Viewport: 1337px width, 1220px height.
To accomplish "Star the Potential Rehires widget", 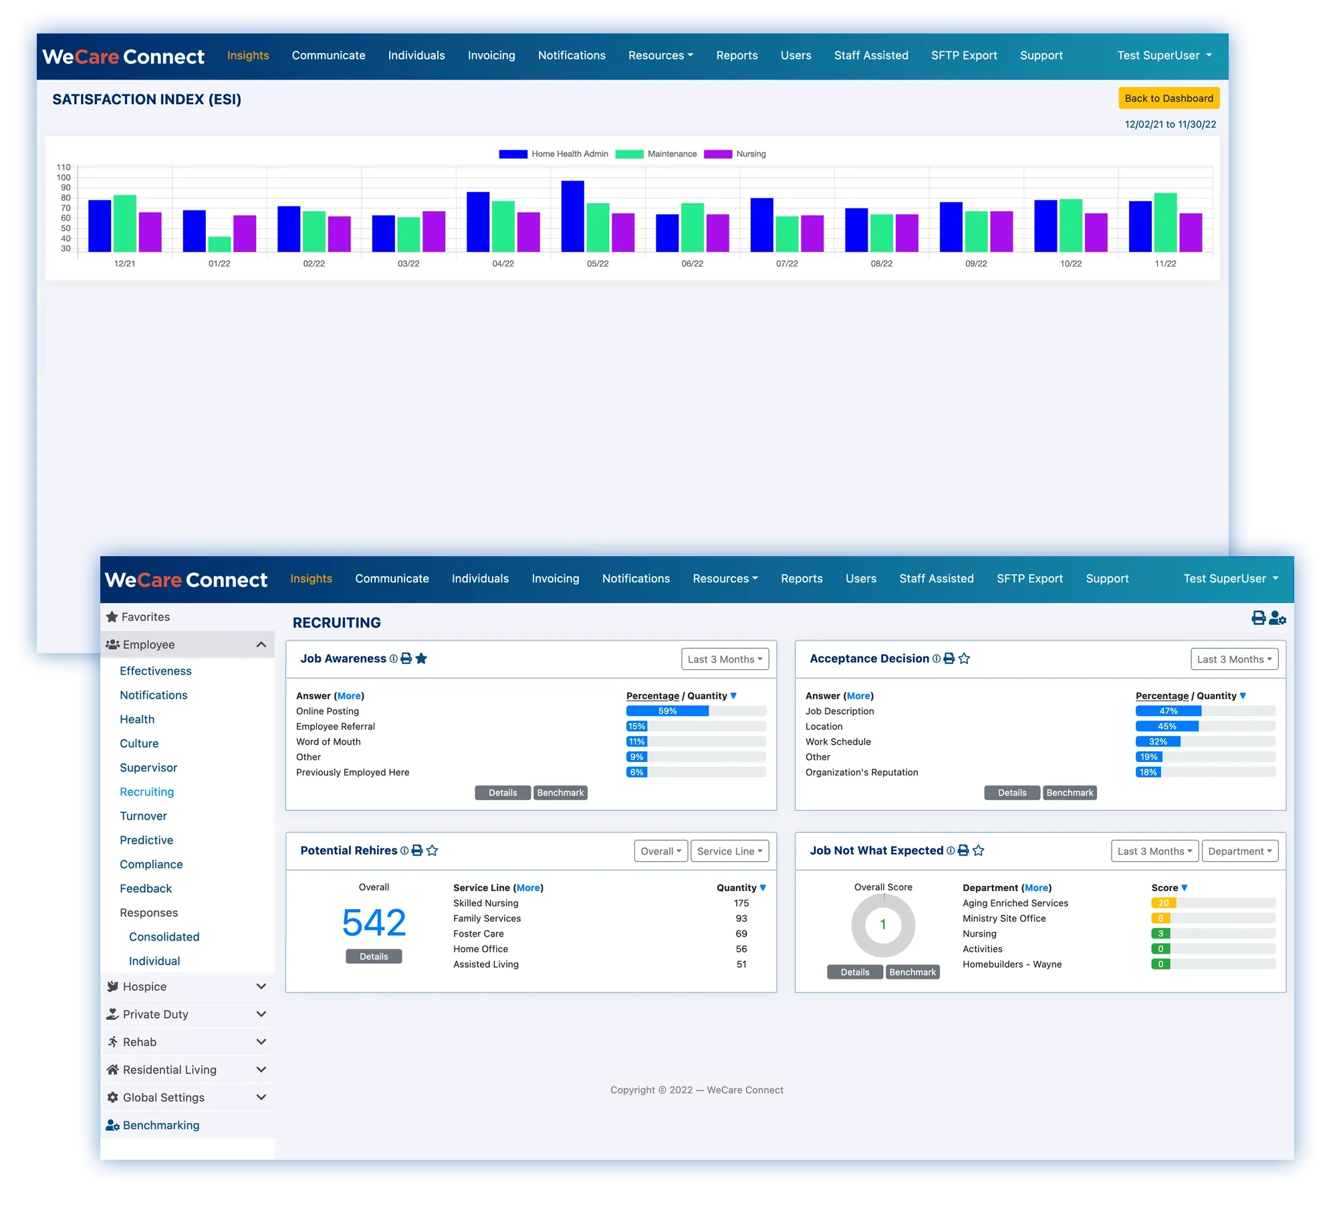I will (x=433, y=850).
